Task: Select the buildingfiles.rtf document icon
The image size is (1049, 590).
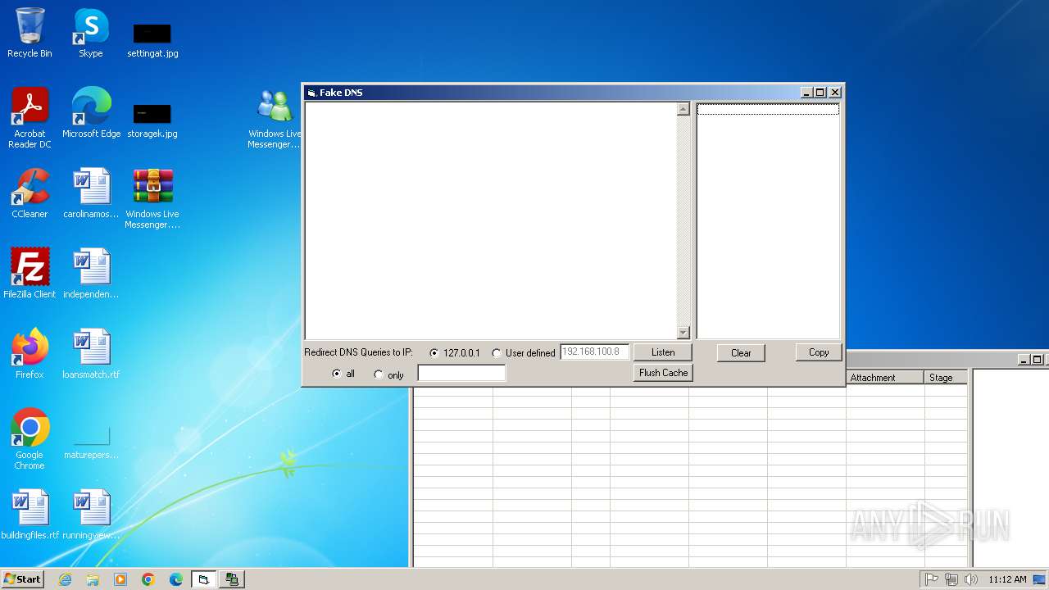Action: click(30, 514)
